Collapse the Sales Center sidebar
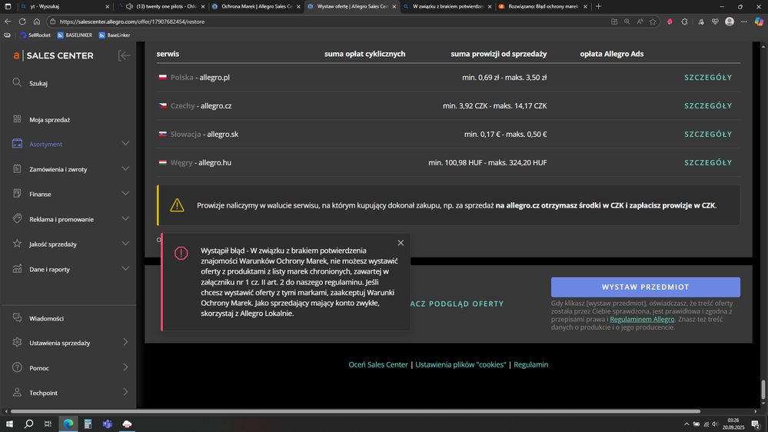 (x=124, y=55)
